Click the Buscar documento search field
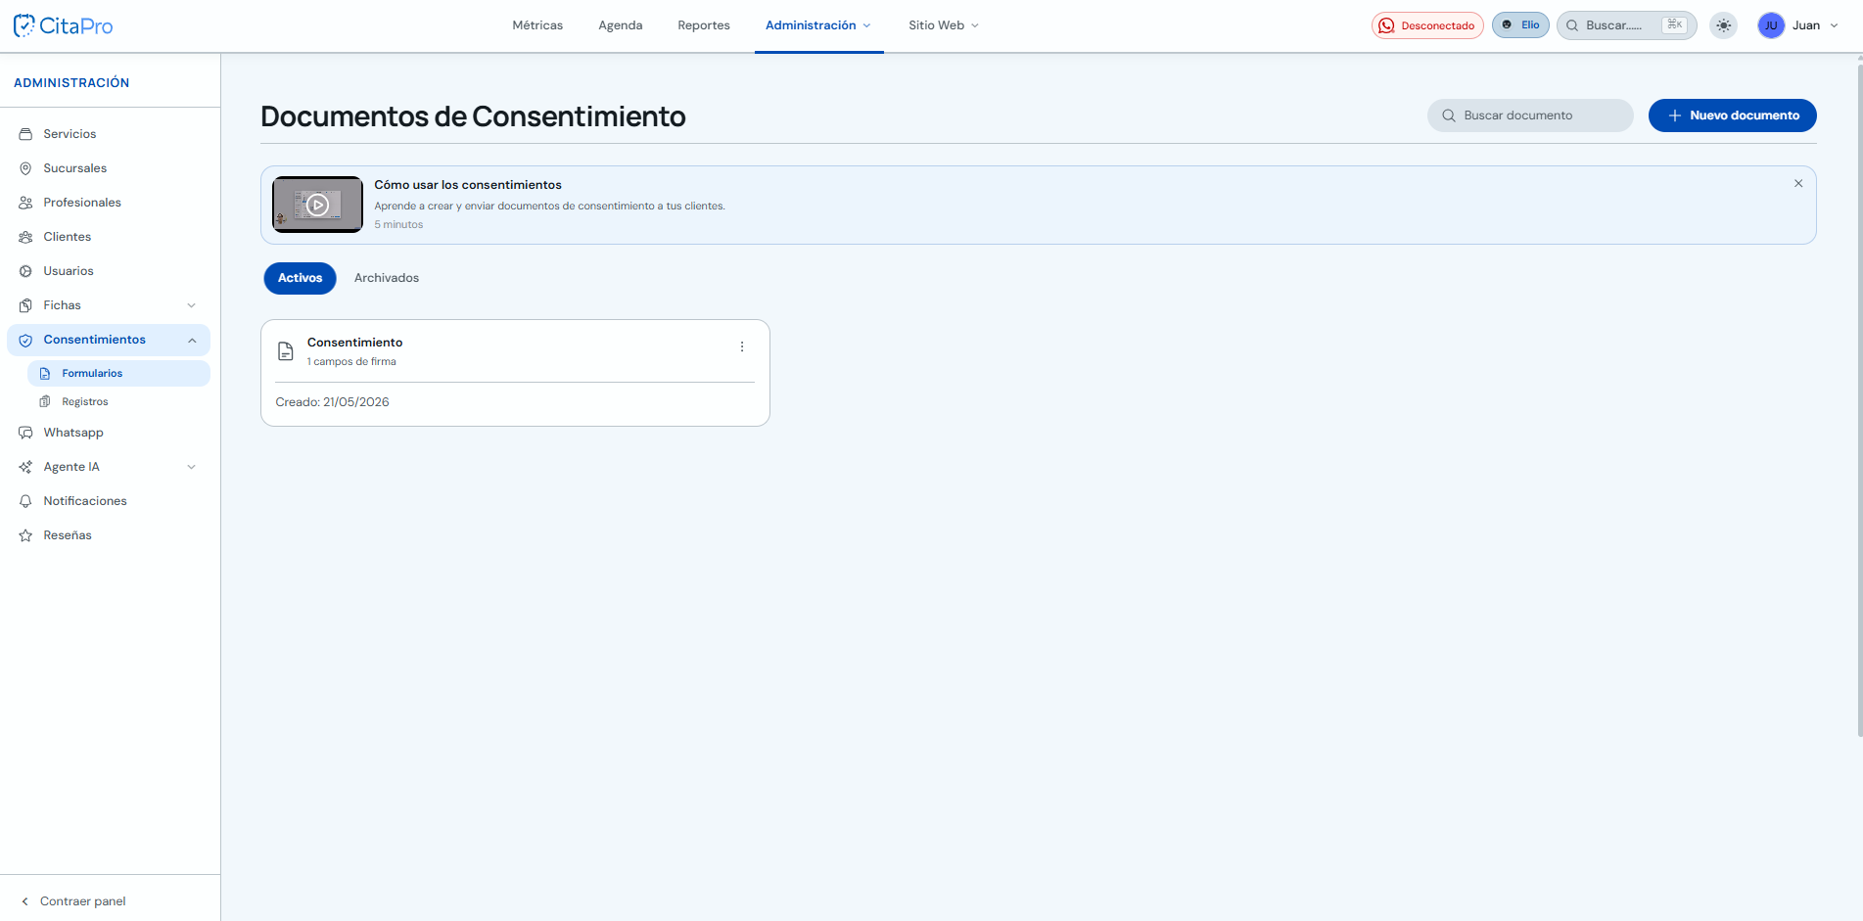The width and height of the screenshot is (1863, 921). [x=1530, y=115]
